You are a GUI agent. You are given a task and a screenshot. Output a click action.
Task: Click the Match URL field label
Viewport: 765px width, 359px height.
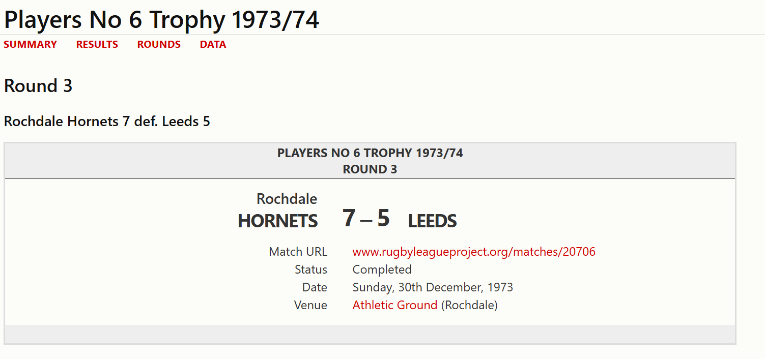pyautogui.click(x=298, y=252)
